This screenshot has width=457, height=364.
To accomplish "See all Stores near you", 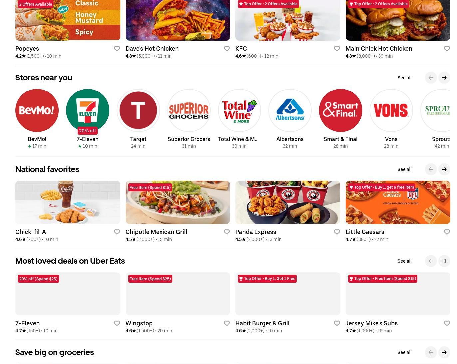I will point(404,78).
